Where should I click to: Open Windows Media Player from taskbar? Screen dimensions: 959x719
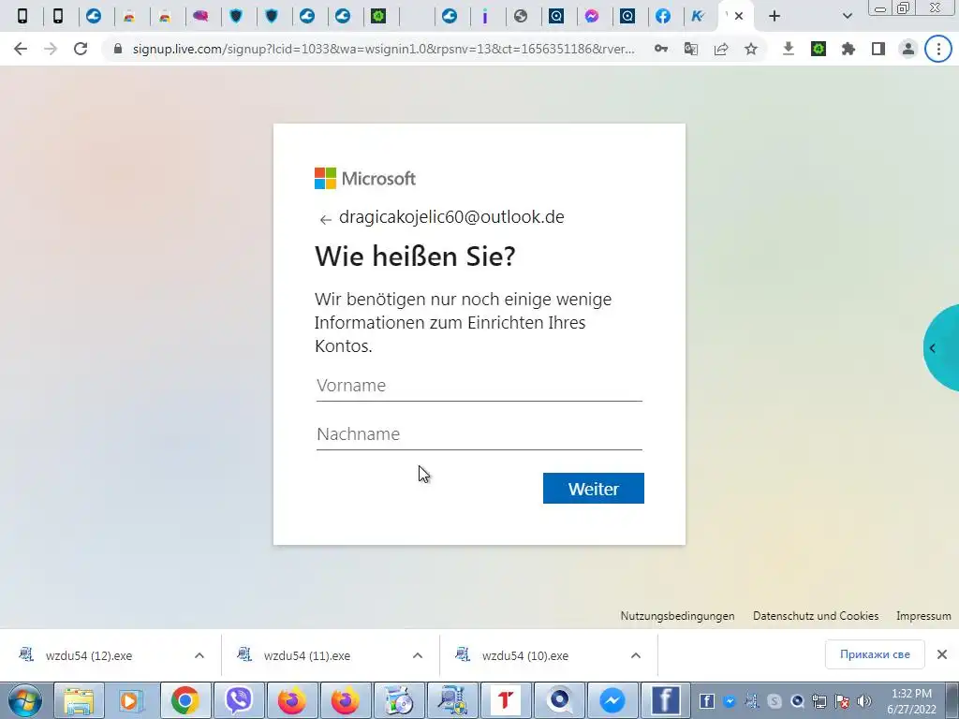click(130, 700)
